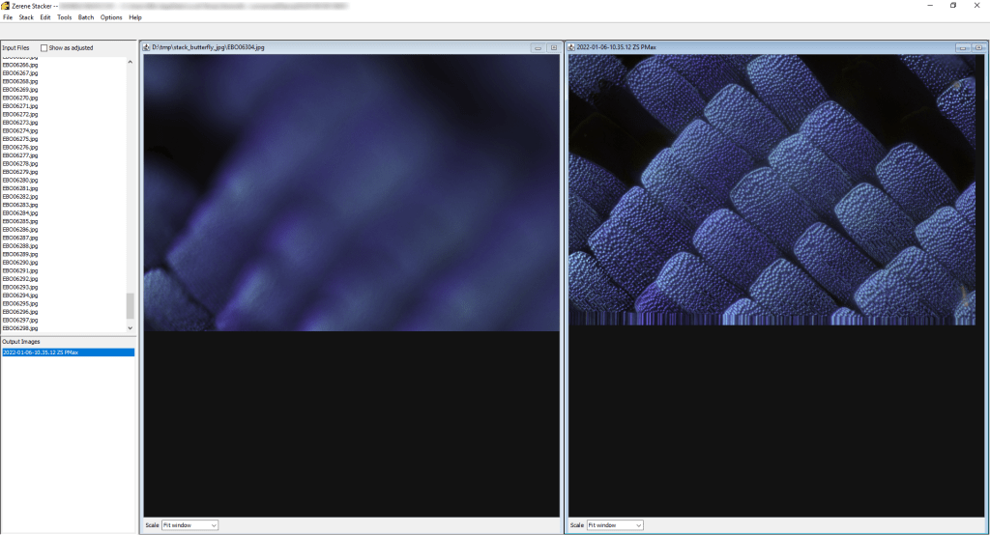Maximize the EBO06304.jpg source image window
This screenshot has width=990, height=535.
coord(552,47)
